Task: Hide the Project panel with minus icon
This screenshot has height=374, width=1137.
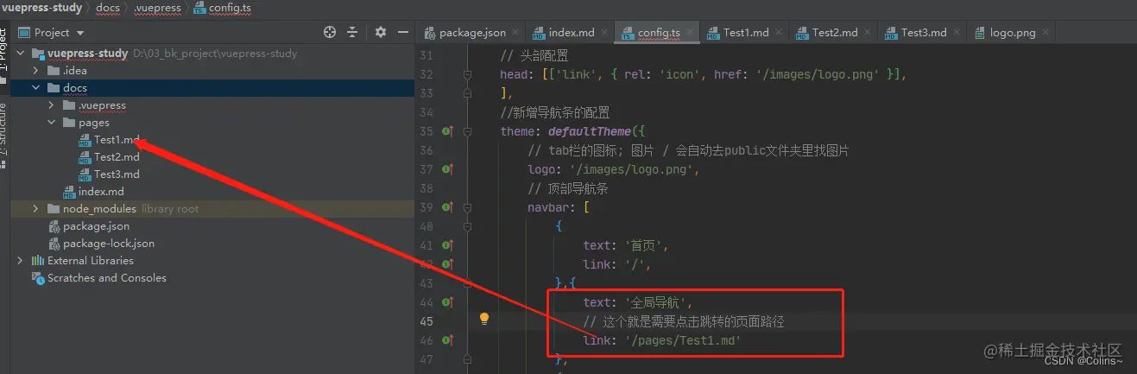Action: tap(402, 32)
